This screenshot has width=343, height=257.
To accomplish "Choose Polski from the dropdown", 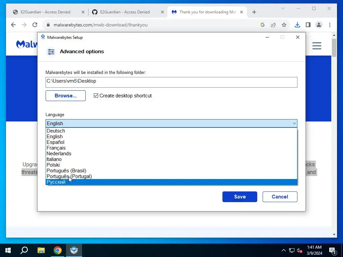I will pyautogui.click(x=171, y=165).
